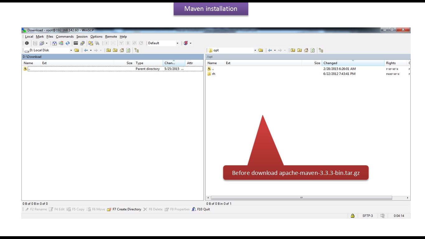Click the blue Synchronize Browsing arrows icon
425x239 pixels.
coord(68,43)
